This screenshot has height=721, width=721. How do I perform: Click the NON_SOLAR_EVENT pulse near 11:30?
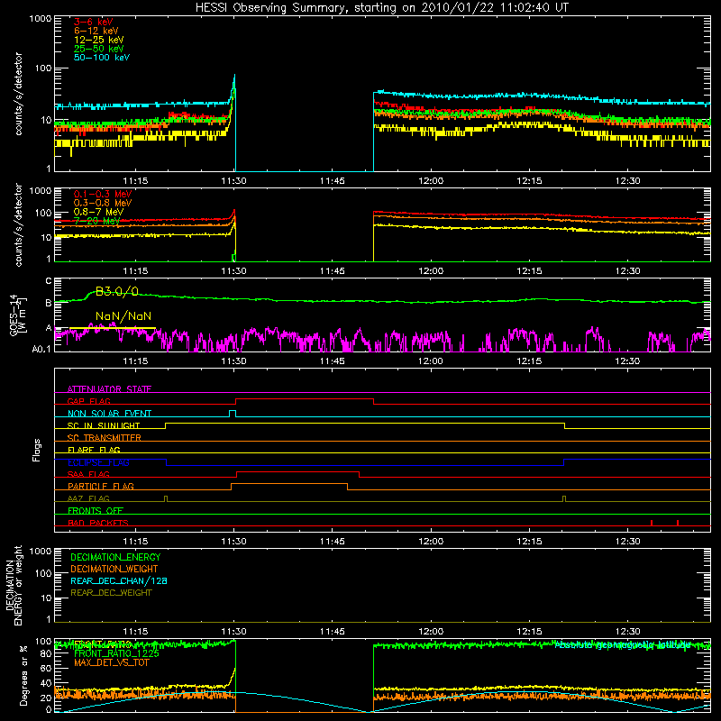click(x=233, y=414)
